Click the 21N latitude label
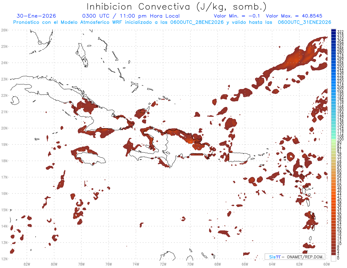 [4, 112]
